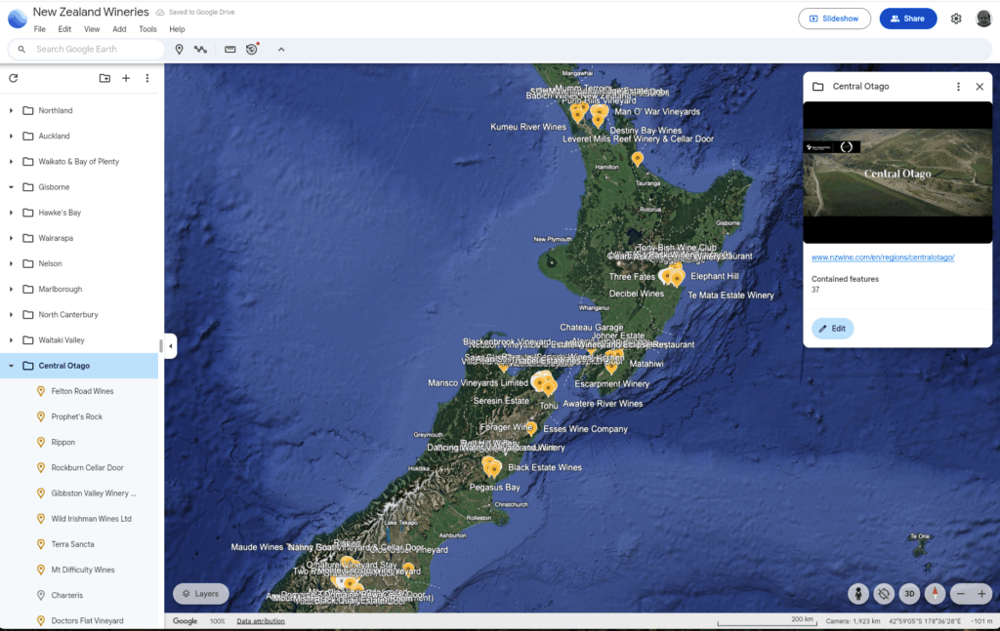The width and height of the screenshot is (1000, 631).
Task: Open the Settings gear
Action: (x=956, y=19)
